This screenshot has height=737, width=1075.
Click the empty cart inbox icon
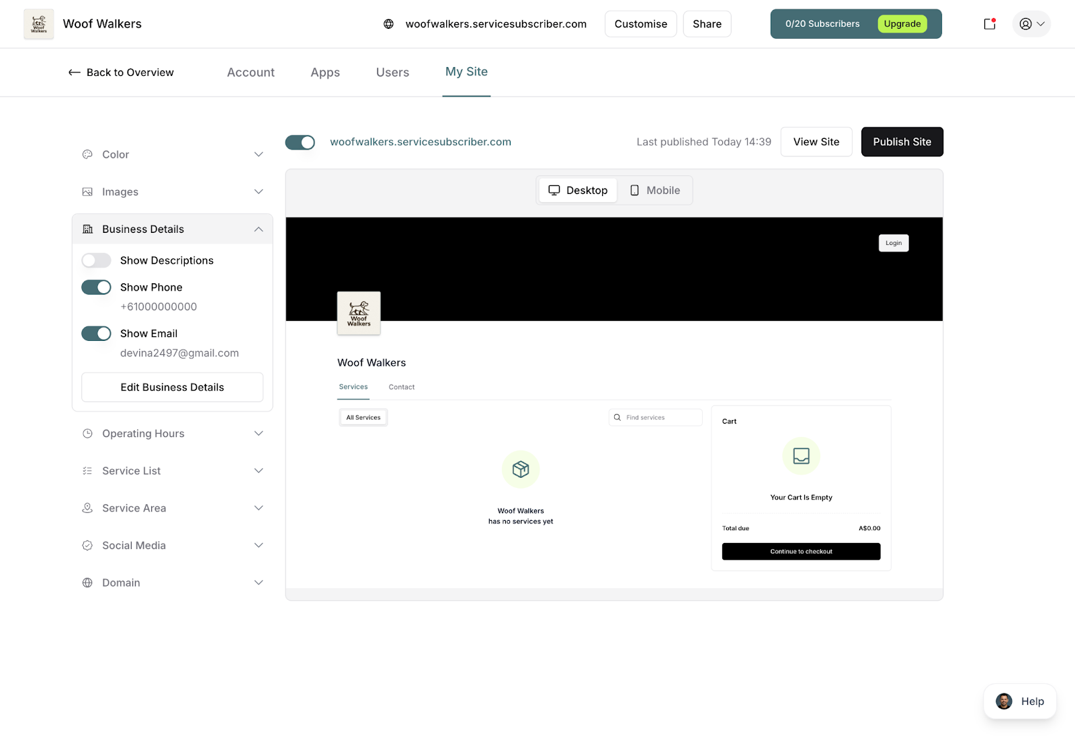pos(801,456)
